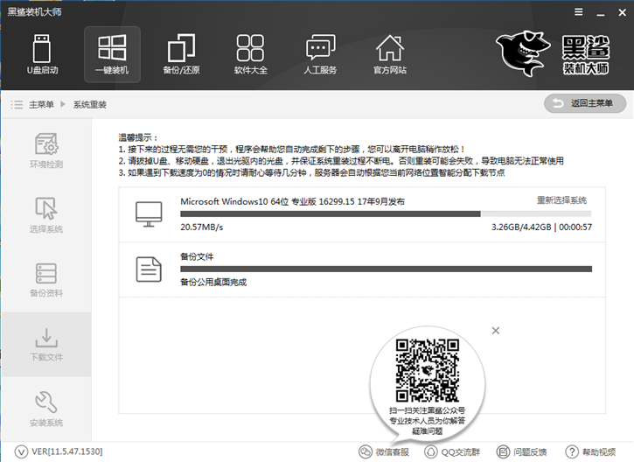The image size is (634, 462).
Task: Click the monitor icon beside Windows10 download
Action: click(x=149, y=214)
